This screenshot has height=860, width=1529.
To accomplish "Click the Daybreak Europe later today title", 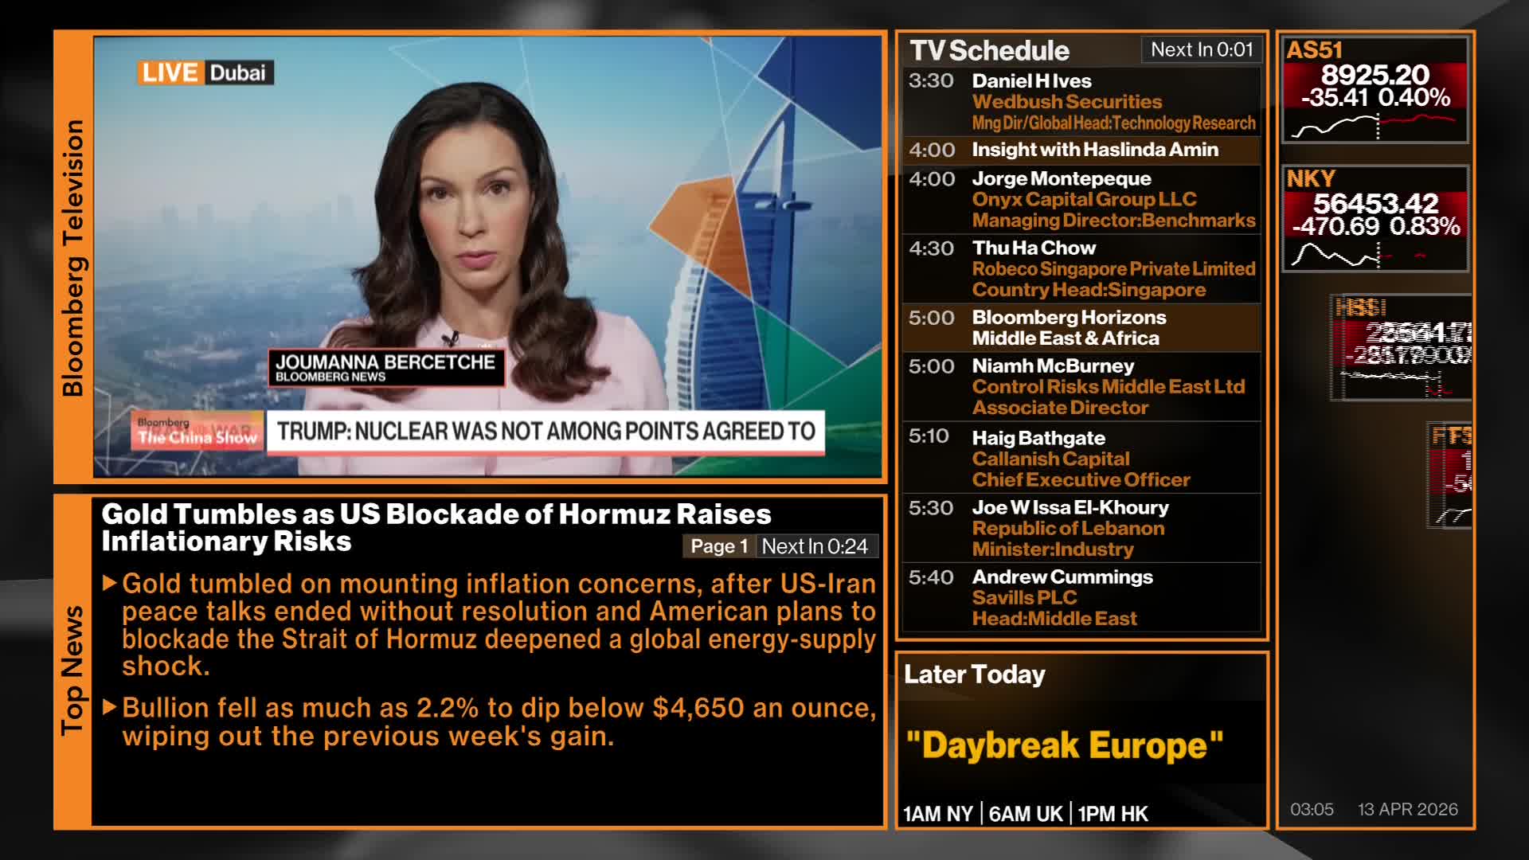I will [1064, 746].
